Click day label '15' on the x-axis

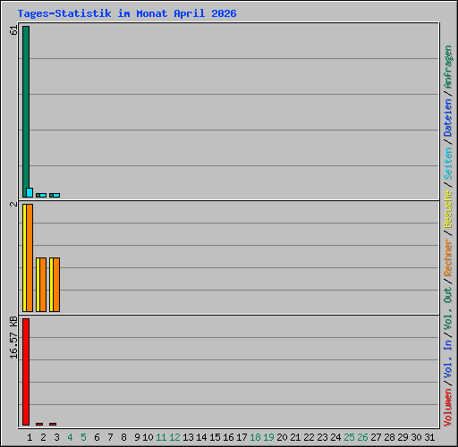(215, 437)
